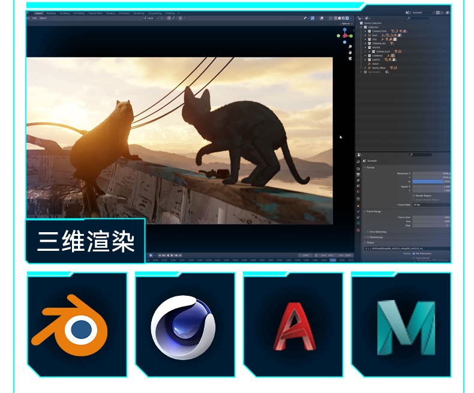Open the View Layer properties tab icon
Screen dimensions: 474x393
[358, 180]
